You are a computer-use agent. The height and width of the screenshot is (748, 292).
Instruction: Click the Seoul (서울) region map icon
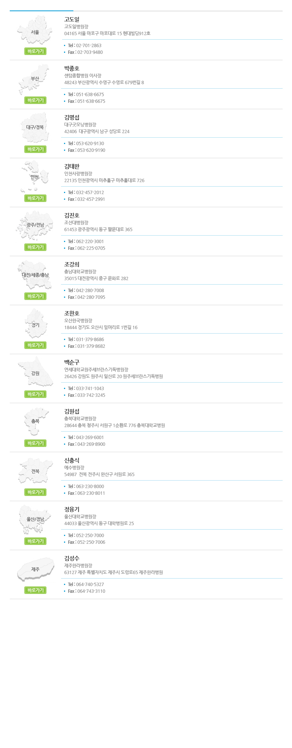point(35,30)
